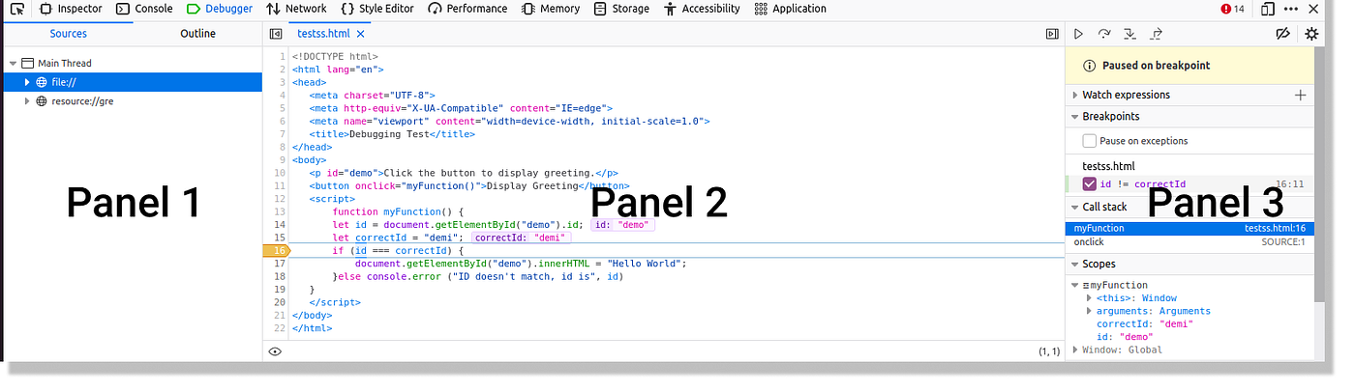Expand the arguments: Arguments scope entry
This screenshot has width=1355, height=392.
(1089, 311)
